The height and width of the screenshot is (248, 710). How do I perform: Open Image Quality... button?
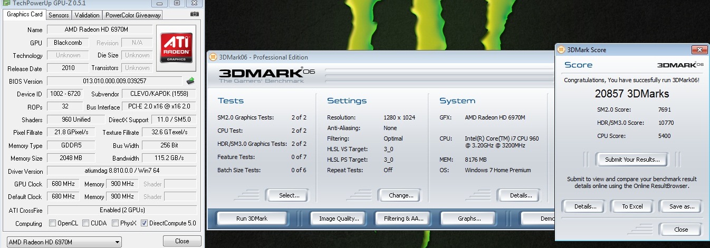click(339, 219)
